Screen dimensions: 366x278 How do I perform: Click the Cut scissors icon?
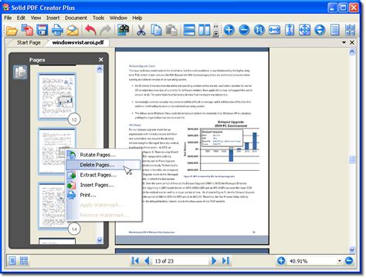(141, 30)
